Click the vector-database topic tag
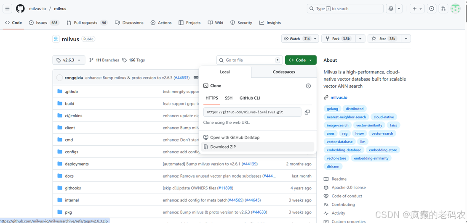Viewport: 467px width, 223px height. [339, 142]
